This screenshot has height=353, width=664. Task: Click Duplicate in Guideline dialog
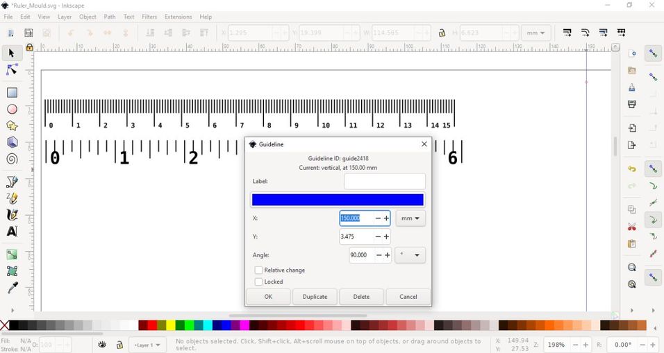click(x=315, y=297)
